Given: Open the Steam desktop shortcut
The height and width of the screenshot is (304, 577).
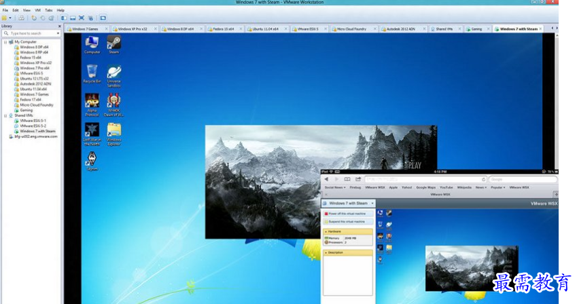Looking at the screenshot, I should point(113,45).
